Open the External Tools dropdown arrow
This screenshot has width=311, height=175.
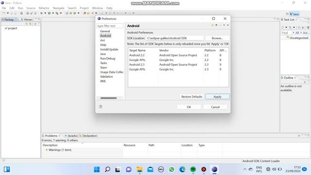coord(61,13)
